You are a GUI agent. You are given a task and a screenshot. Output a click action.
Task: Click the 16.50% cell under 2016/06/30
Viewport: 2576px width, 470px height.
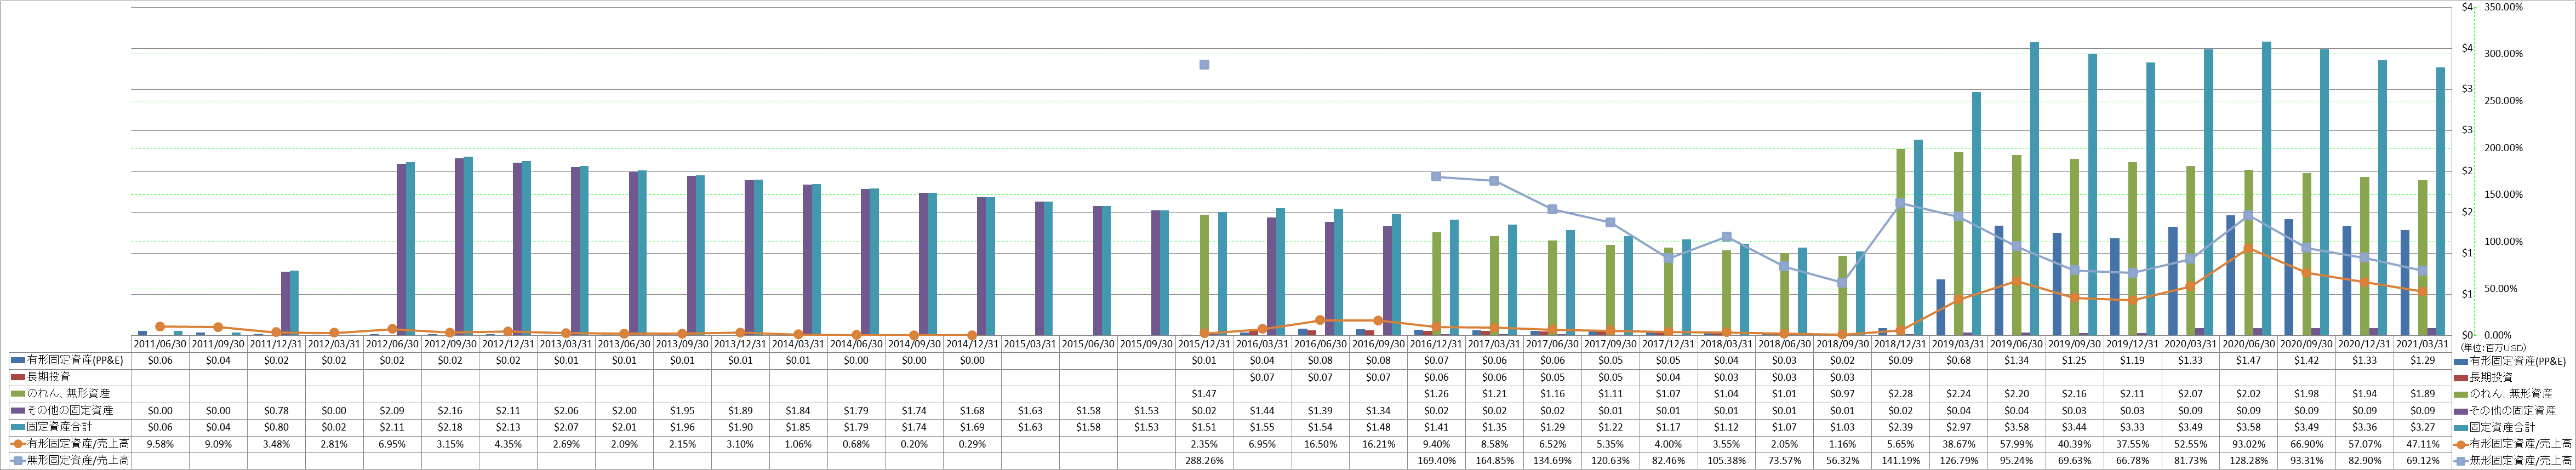[1320, 444]
